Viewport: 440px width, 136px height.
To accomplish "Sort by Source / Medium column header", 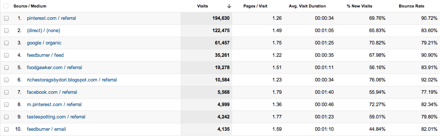I will click(x=30, y=6).
